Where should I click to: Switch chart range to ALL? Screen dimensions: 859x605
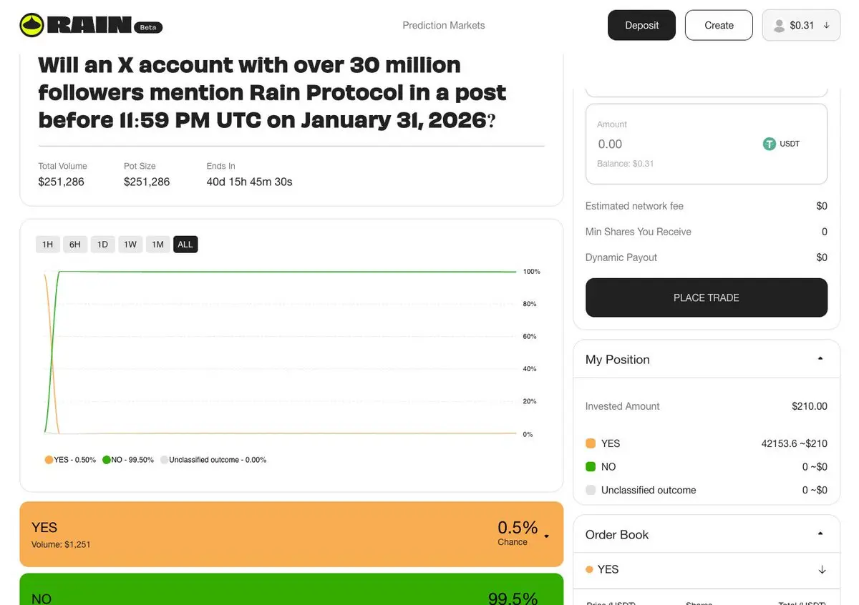pyautogui.click(x=185, y=245)
